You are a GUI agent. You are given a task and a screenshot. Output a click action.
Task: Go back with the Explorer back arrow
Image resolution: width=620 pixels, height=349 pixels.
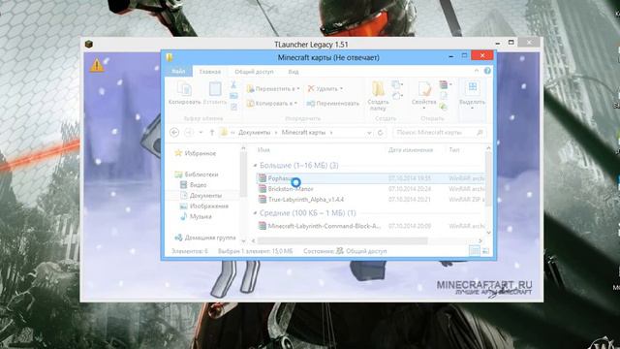174,133
